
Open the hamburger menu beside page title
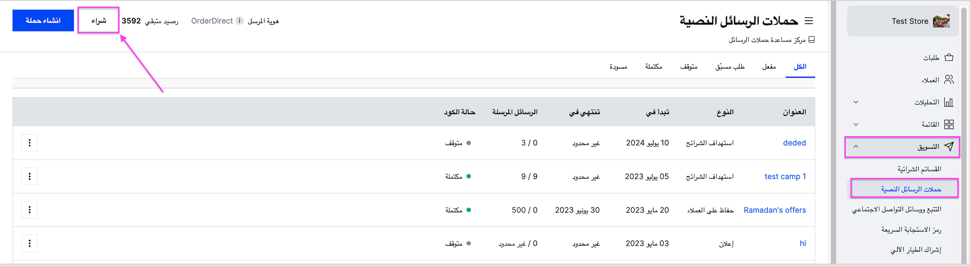809,21
